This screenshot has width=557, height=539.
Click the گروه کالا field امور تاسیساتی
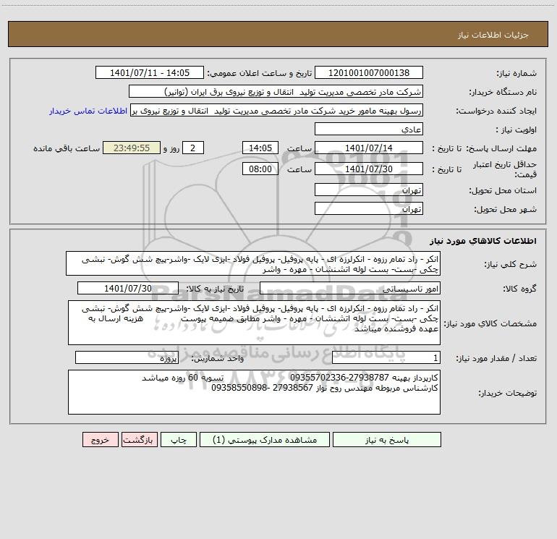(350, 288)
